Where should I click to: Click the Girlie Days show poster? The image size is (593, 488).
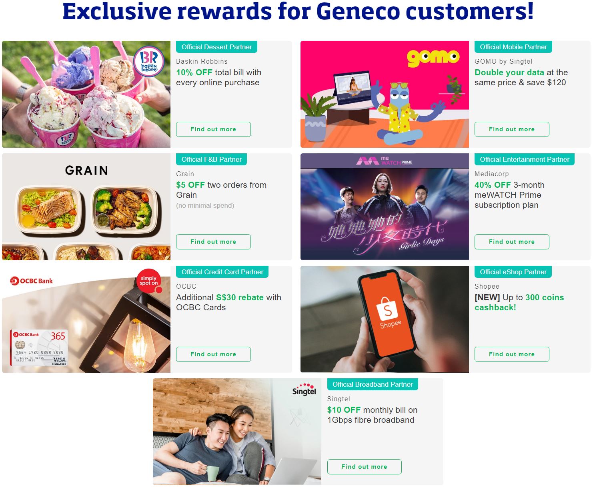(x=385, y=207)
